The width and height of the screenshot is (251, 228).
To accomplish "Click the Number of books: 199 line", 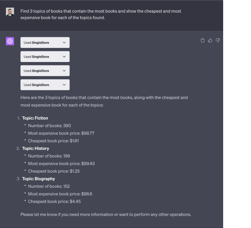I will 49,156.
